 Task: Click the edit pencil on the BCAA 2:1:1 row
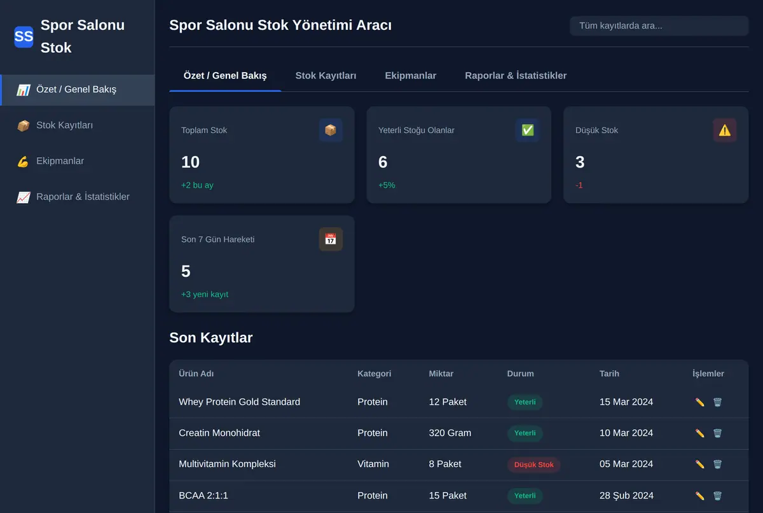coord(700,496)
